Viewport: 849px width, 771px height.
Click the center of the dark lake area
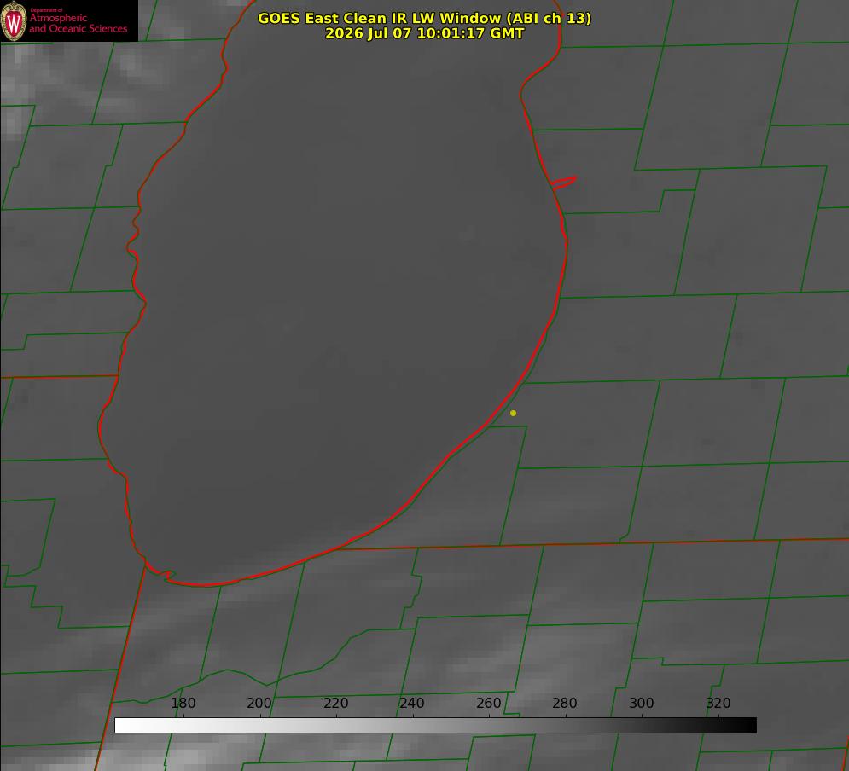[x=335, y=303]
